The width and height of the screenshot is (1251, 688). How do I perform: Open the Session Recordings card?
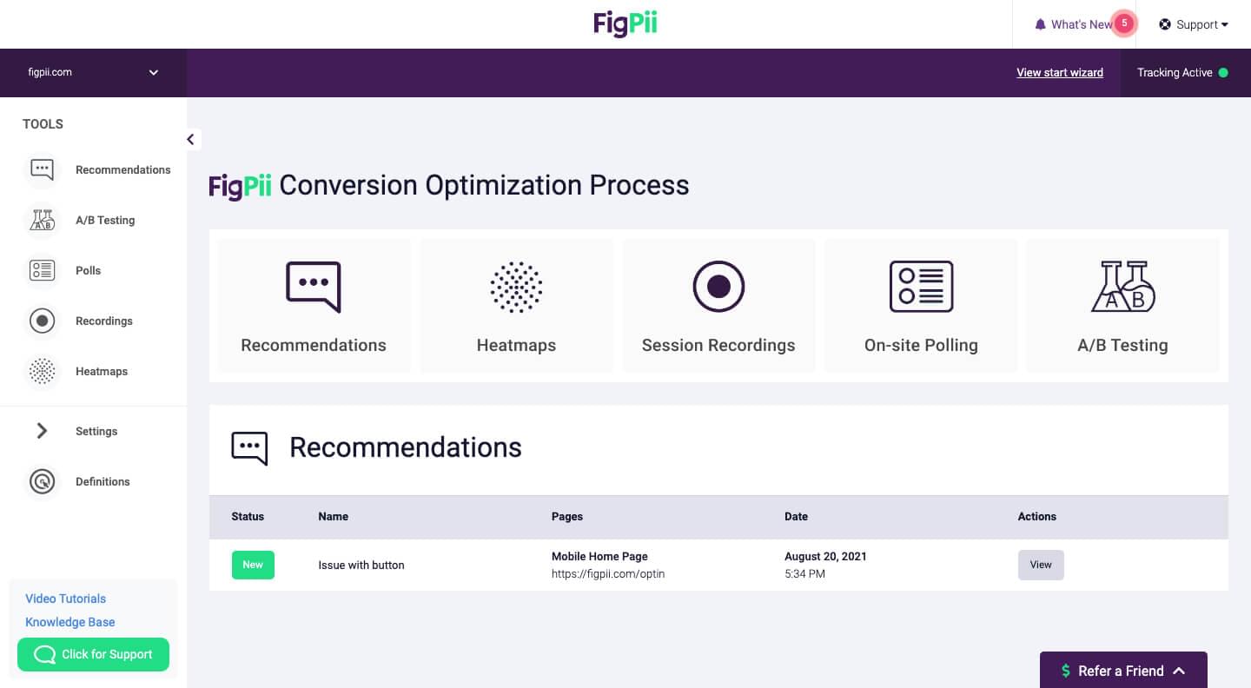click(718, 306)
